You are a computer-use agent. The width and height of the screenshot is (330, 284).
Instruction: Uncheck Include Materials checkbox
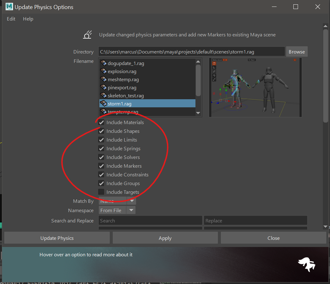click(x=101, y=122)
